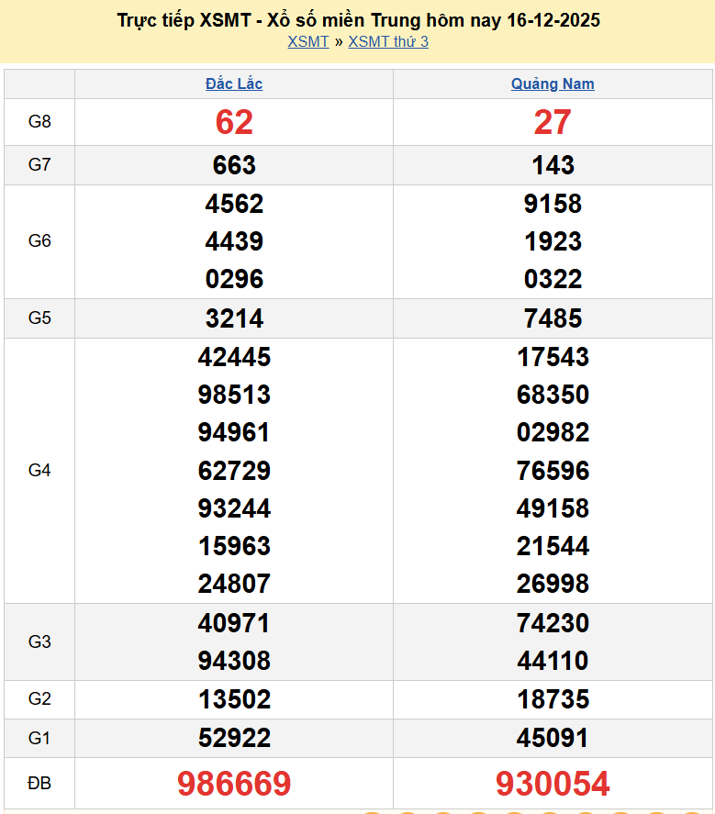Select Đắc Lắc G4 number 24807
The width and height of the screenshot is (715, 814).
coord(234,584)
